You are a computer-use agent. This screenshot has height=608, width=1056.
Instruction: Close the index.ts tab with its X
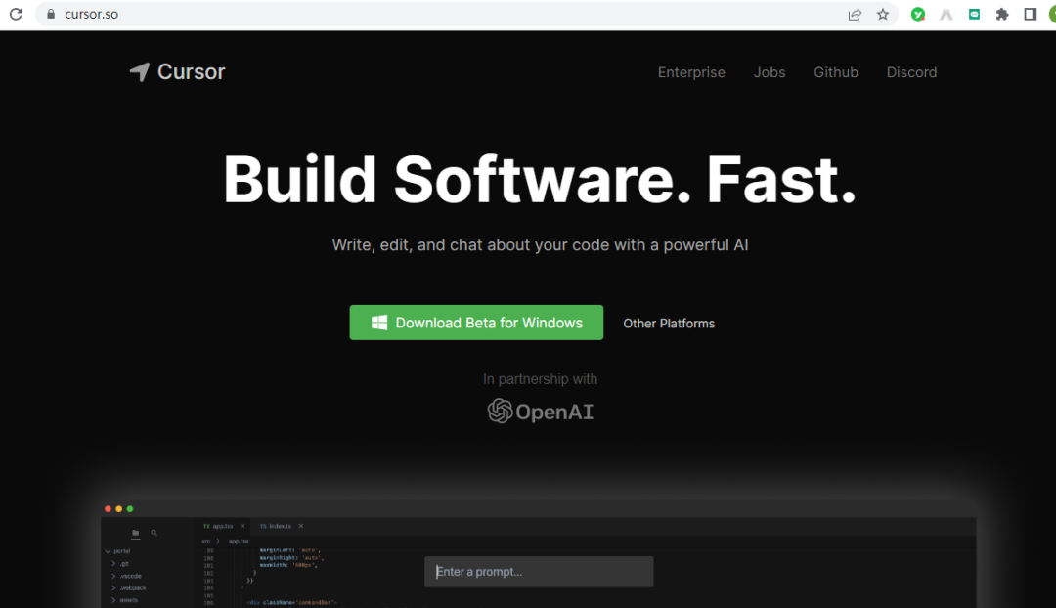301,526
